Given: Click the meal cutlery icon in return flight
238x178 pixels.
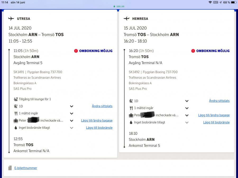Looking at the screenshot, I should tap(131, 108).
